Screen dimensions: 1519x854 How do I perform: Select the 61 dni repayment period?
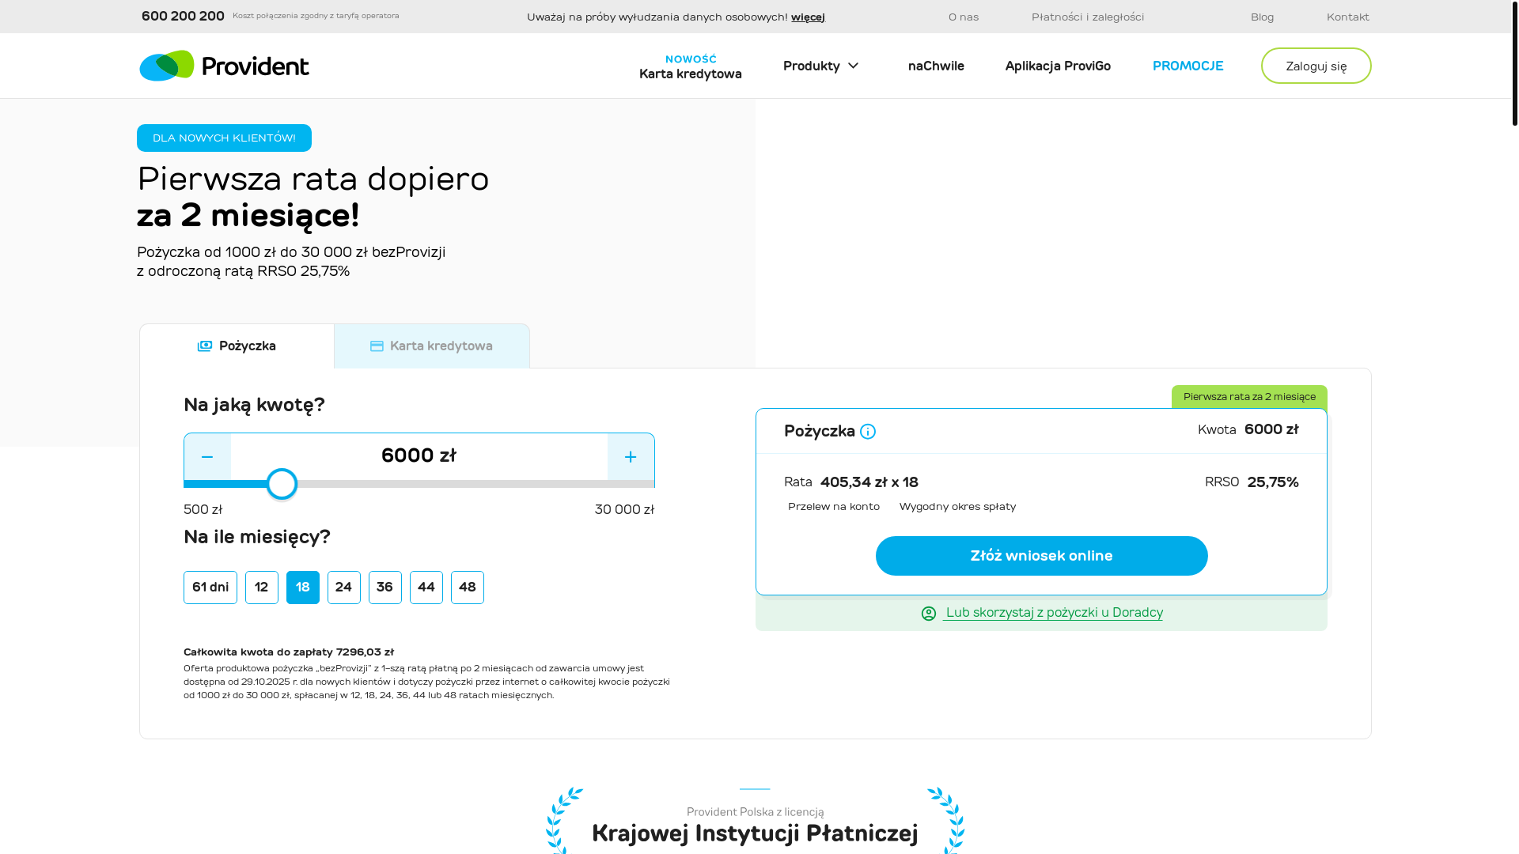[210, 588]
